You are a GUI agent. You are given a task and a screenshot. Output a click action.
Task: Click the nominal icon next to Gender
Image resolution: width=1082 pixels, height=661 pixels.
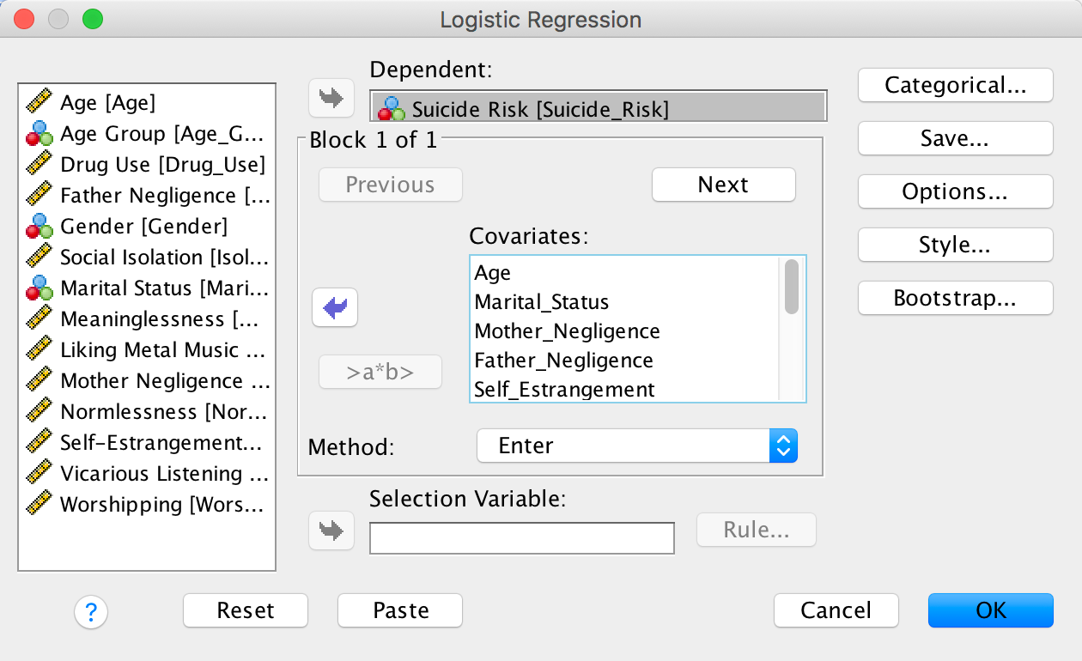[40, 227]
